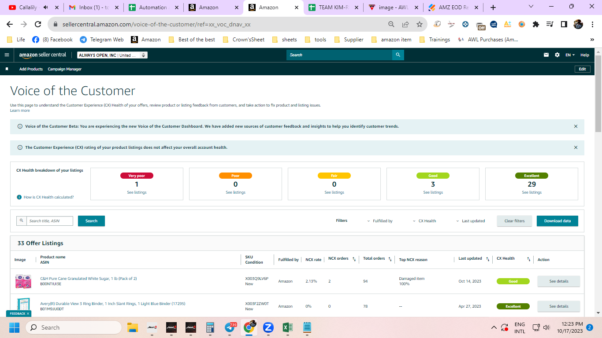Close the FEEDBACK tab widget

(x=28, y=314)
